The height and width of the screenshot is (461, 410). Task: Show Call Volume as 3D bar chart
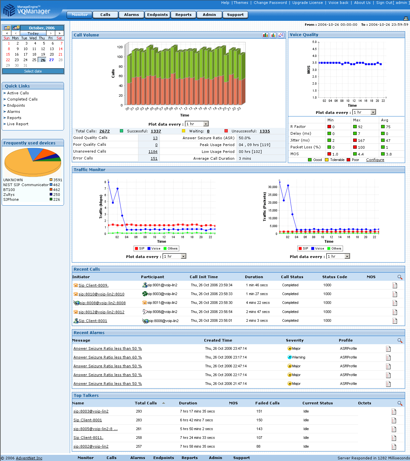point(265,35)
